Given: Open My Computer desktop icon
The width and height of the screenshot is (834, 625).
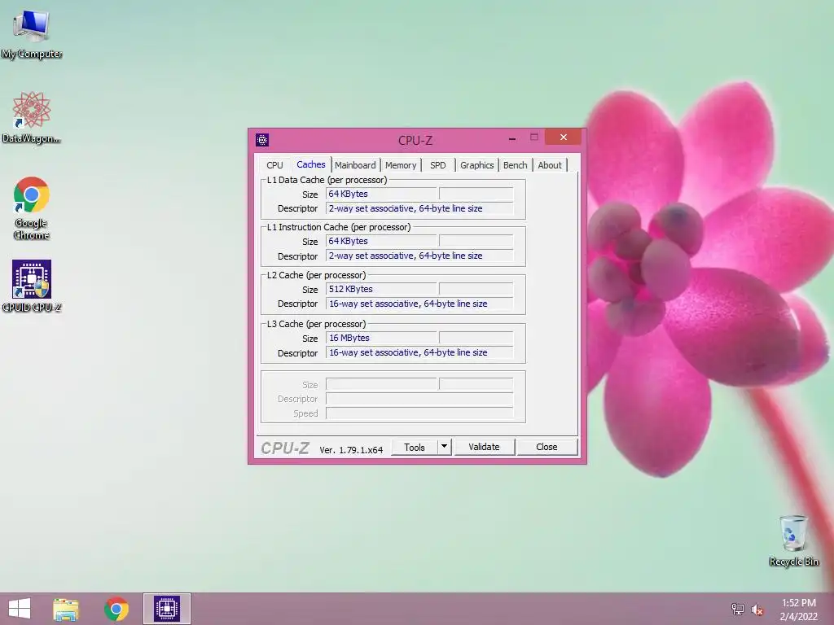Looking at the screenshot, I should 32,34.
